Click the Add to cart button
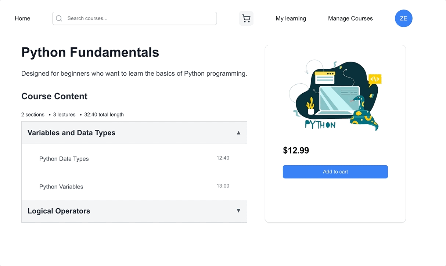The height and width of the screenshot is (266, 446). click(335, 172)
